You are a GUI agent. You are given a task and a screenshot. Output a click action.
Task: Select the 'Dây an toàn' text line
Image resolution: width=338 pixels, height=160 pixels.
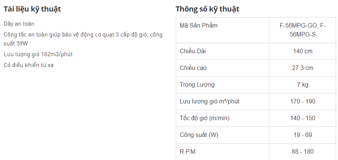(x=19, y=24)
